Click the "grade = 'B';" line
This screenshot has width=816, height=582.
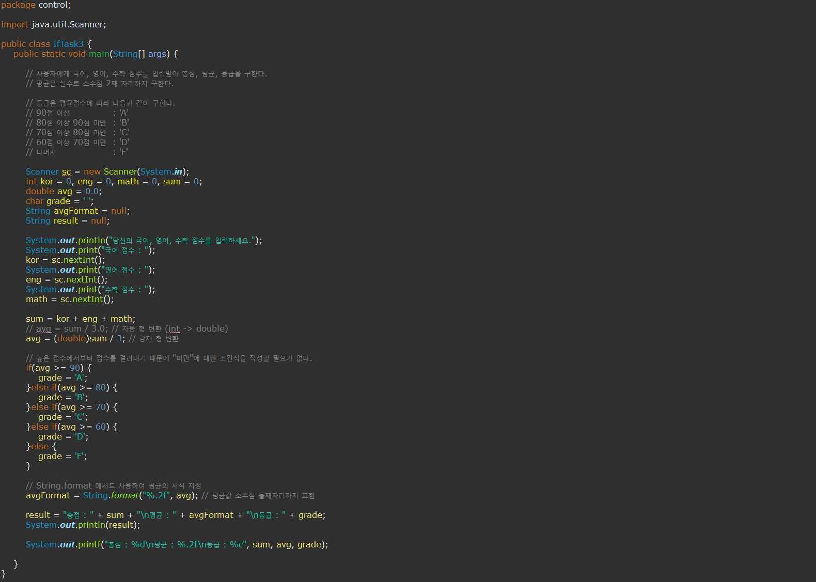click(x=63, y=398)
